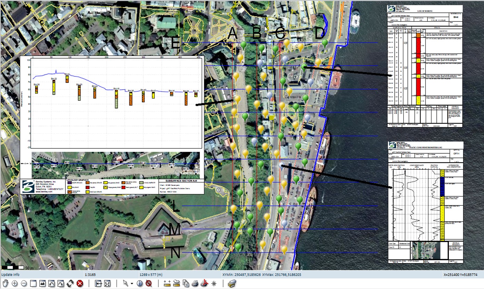Open the Log of Boring BH-8 report
Viewport: 484px width, 289px height.
coord(425,66)
